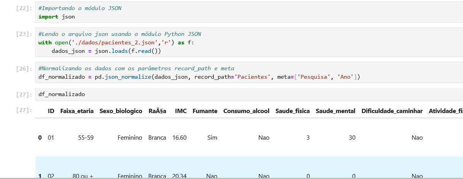Click the Faixa_etaria value '80 ou +'
463x179 pixels.
(83, 176)
